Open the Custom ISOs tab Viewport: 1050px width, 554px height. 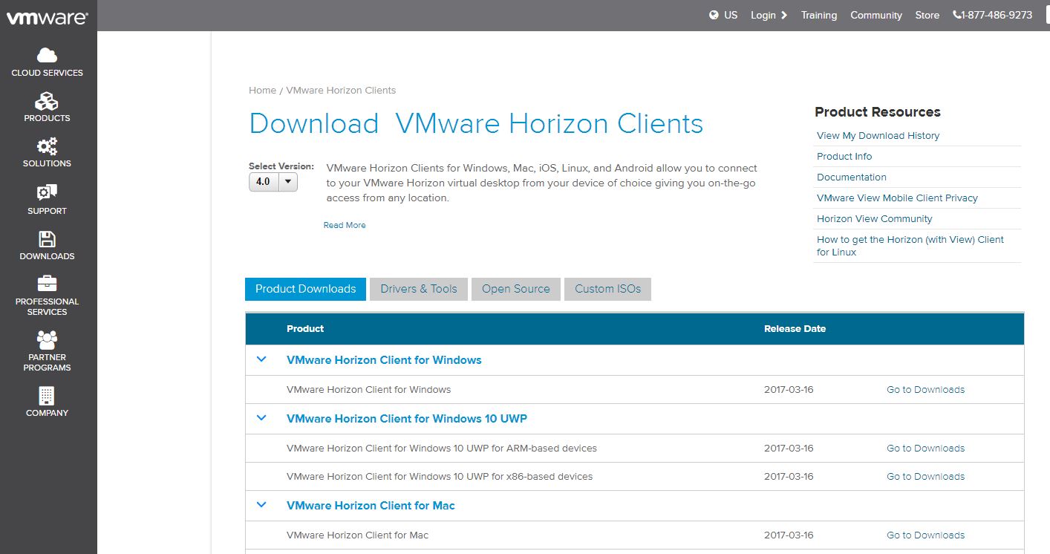coord(607,289)
